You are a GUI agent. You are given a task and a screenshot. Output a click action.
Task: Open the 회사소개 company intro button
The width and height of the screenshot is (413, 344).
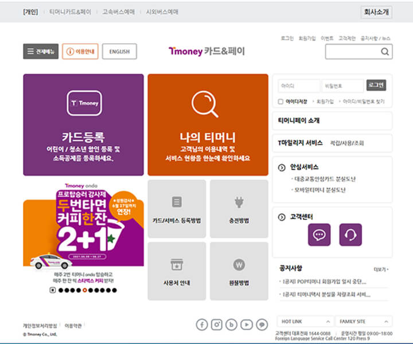(376, 12)
